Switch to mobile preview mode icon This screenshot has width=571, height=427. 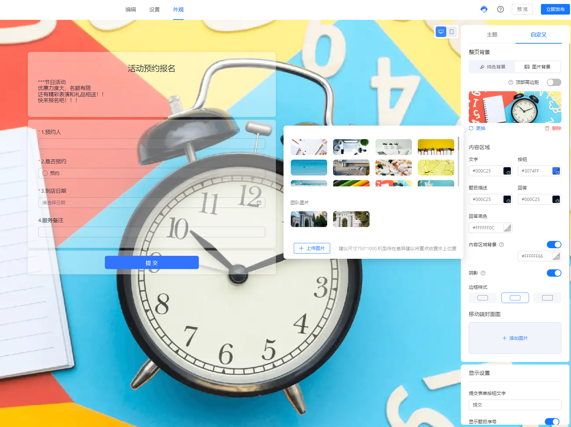click(452, 32)
